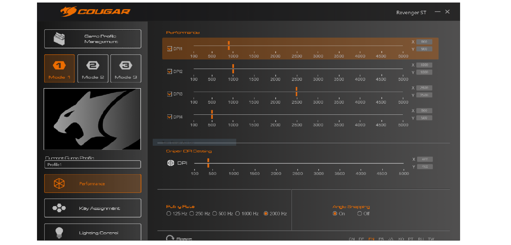This screenshot has height=245, width=511.
Task: Click the Current Game Profile field
Action: pos(93,164)
